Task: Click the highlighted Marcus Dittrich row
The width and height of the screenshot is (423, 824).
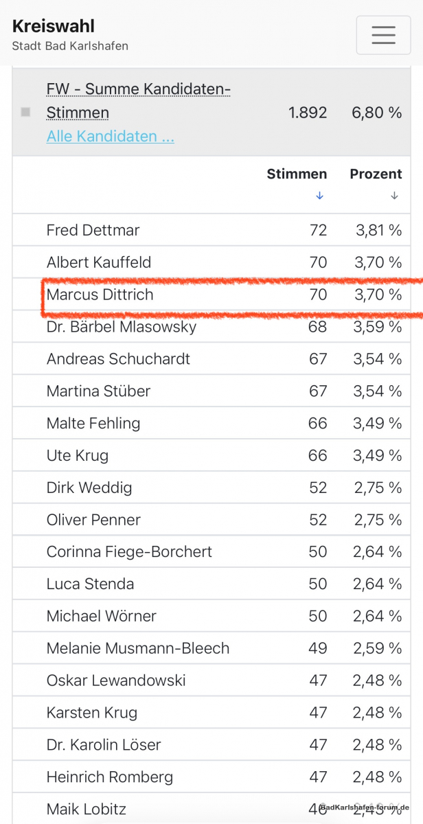Action: coord(211,295)
